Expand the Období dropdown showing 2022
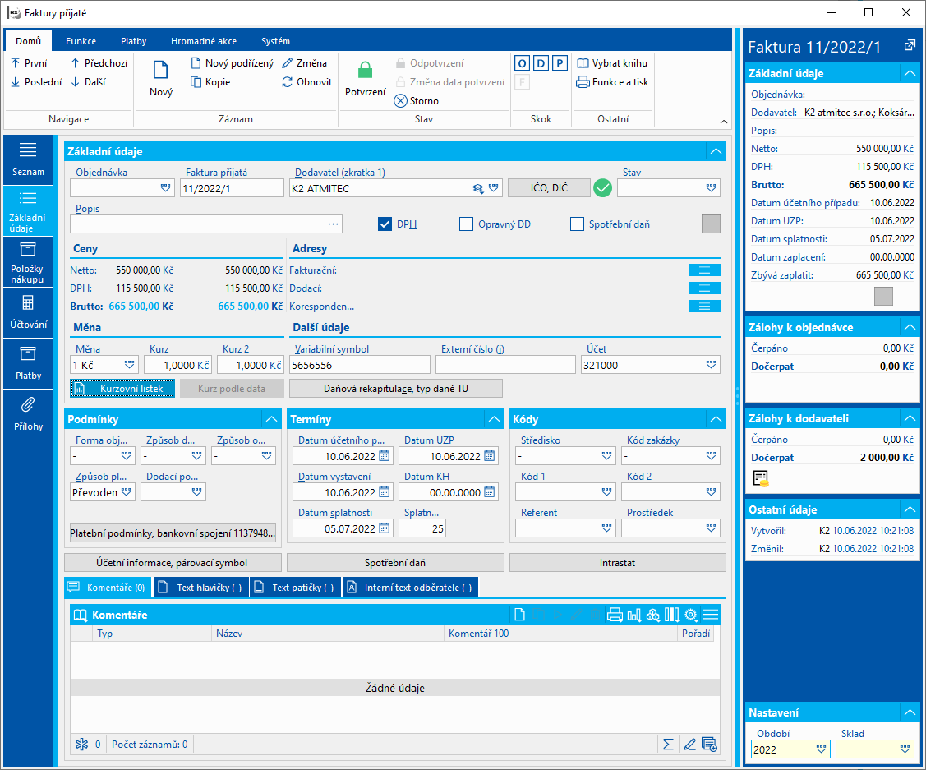The width and height of the screenshot is (926, 770). point(821,749)
